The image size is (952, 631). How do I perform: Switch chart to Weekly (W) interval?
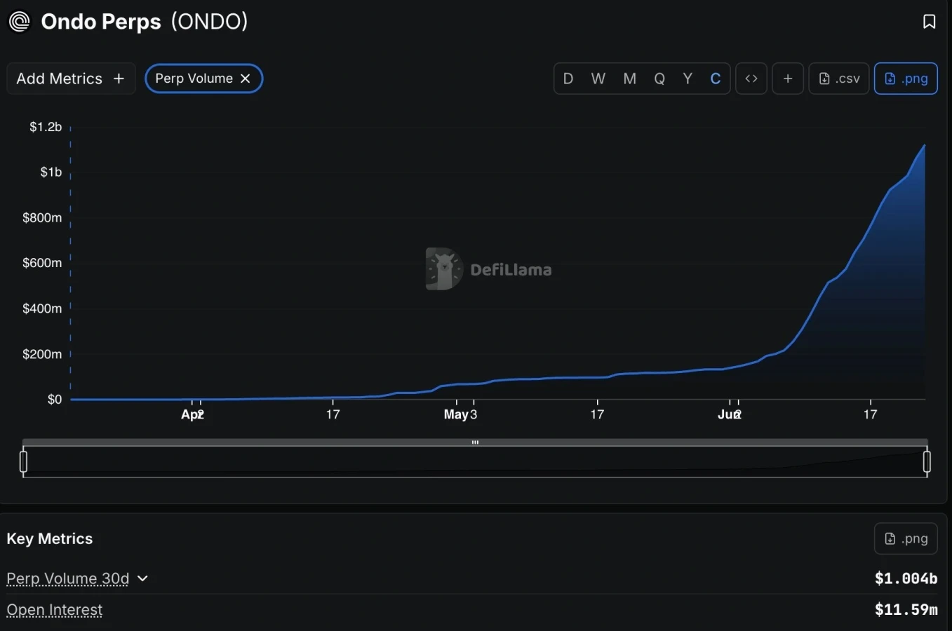click(x=598, y=79)
